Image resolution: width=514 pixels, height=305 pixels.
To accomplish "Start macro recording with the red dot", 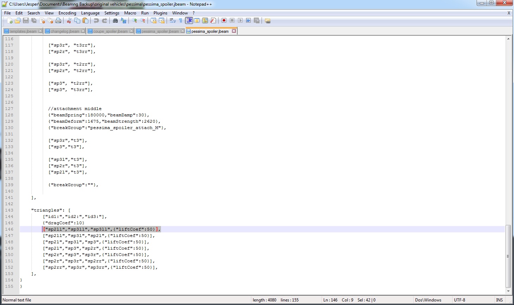I will coord(224,20).
